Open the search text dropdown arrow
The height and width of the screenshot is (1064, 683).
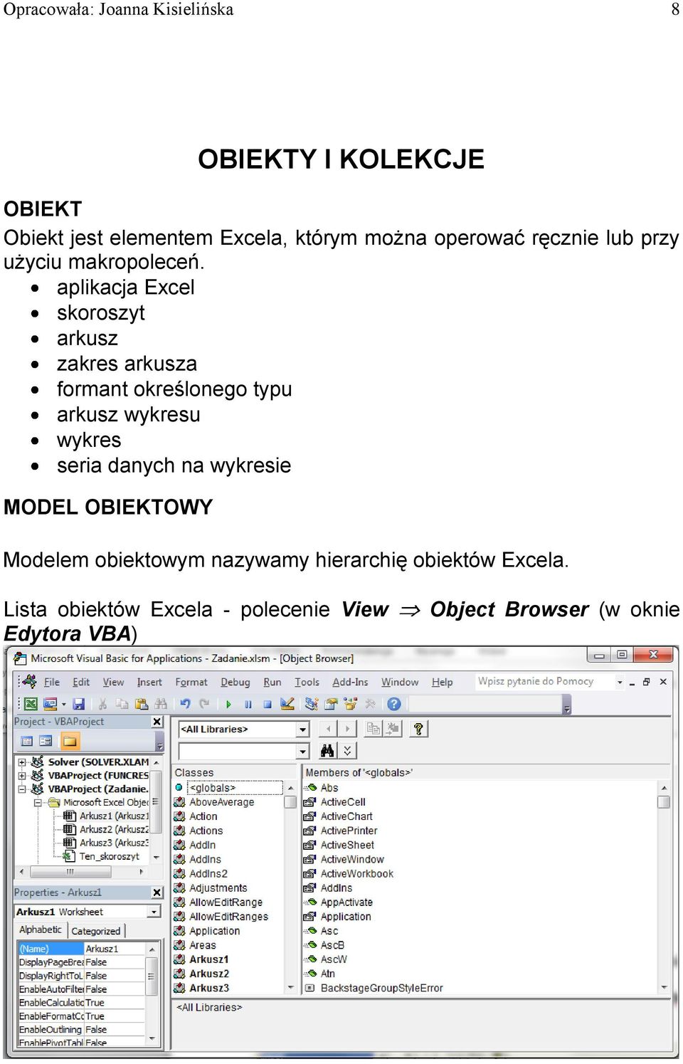pos(303,752)
